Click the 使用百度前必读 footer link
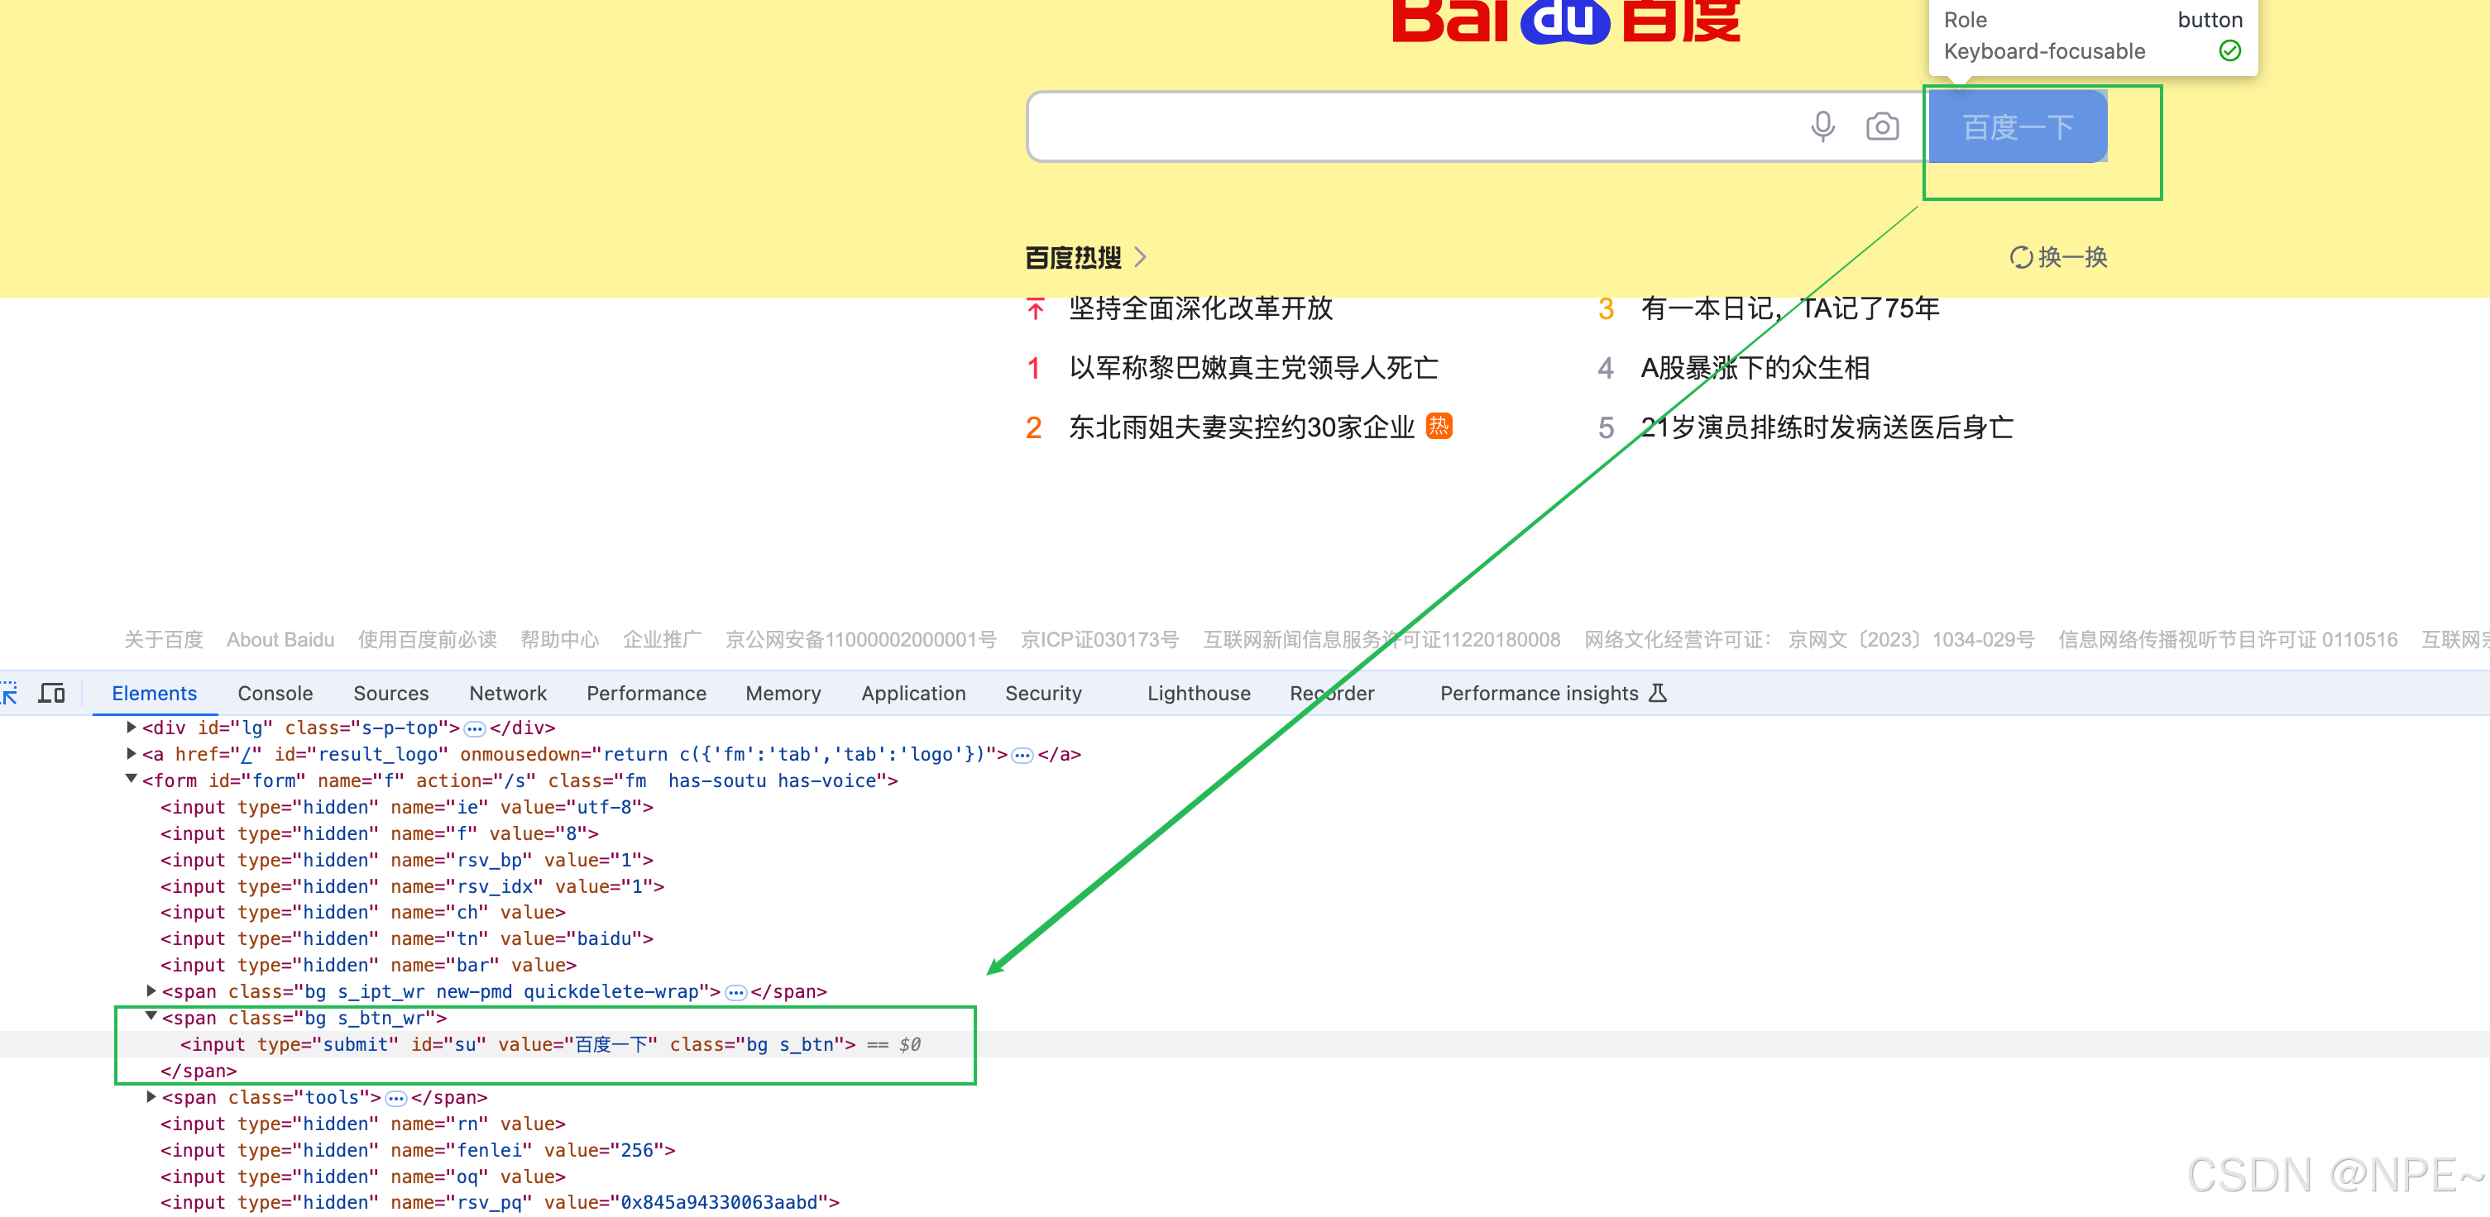The image size is (2490, 1217). (x=427, y=639)
